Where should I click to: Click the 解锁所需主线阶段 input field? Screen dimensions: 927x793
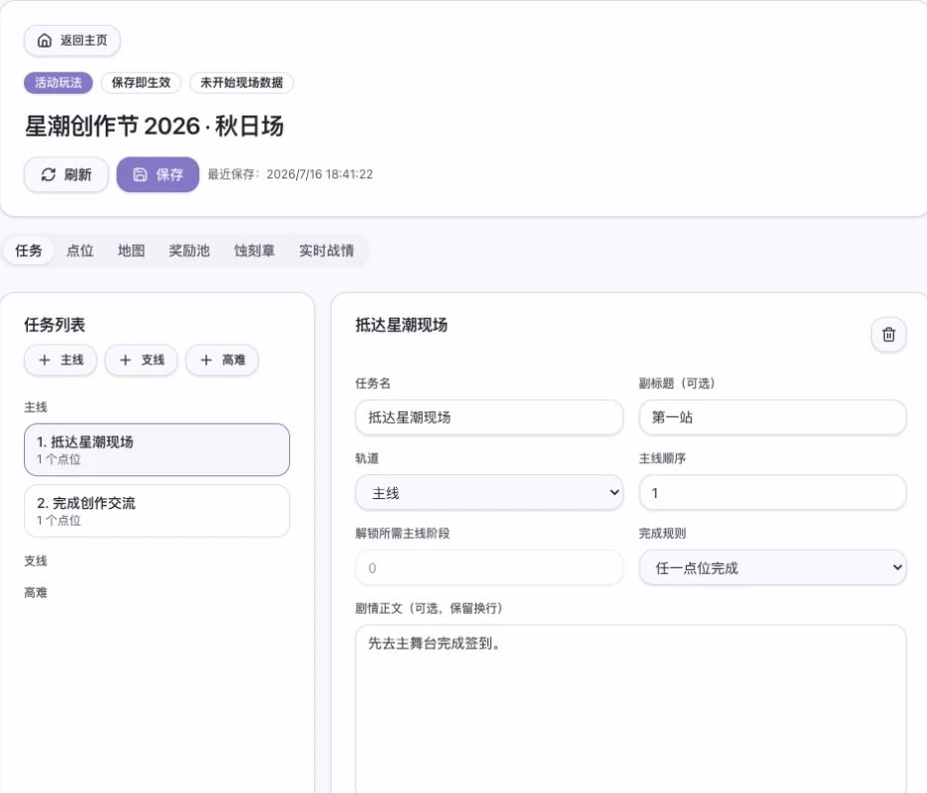coord(489,568)
